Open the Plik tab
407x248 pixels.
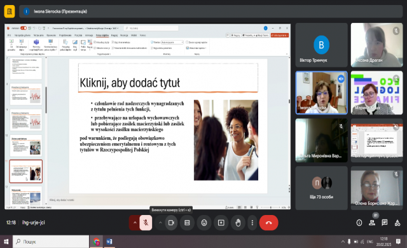[9, 35]
